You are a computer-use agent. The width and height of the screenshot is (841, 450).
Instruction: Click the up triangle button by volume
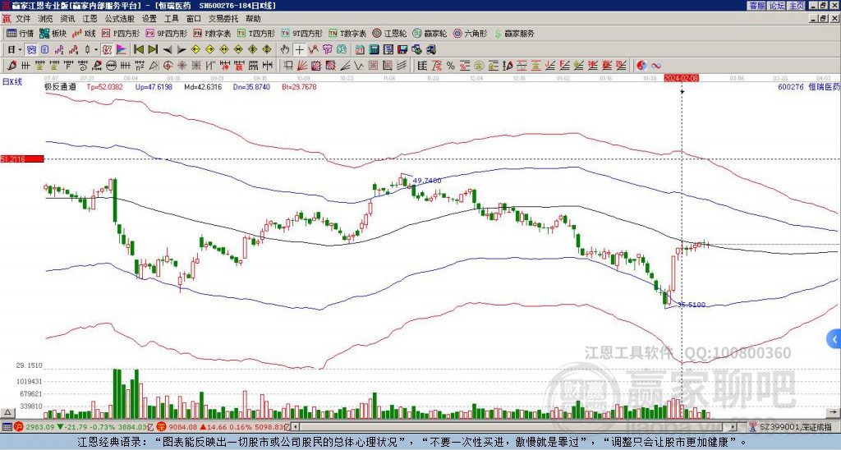tap(7, 413)
